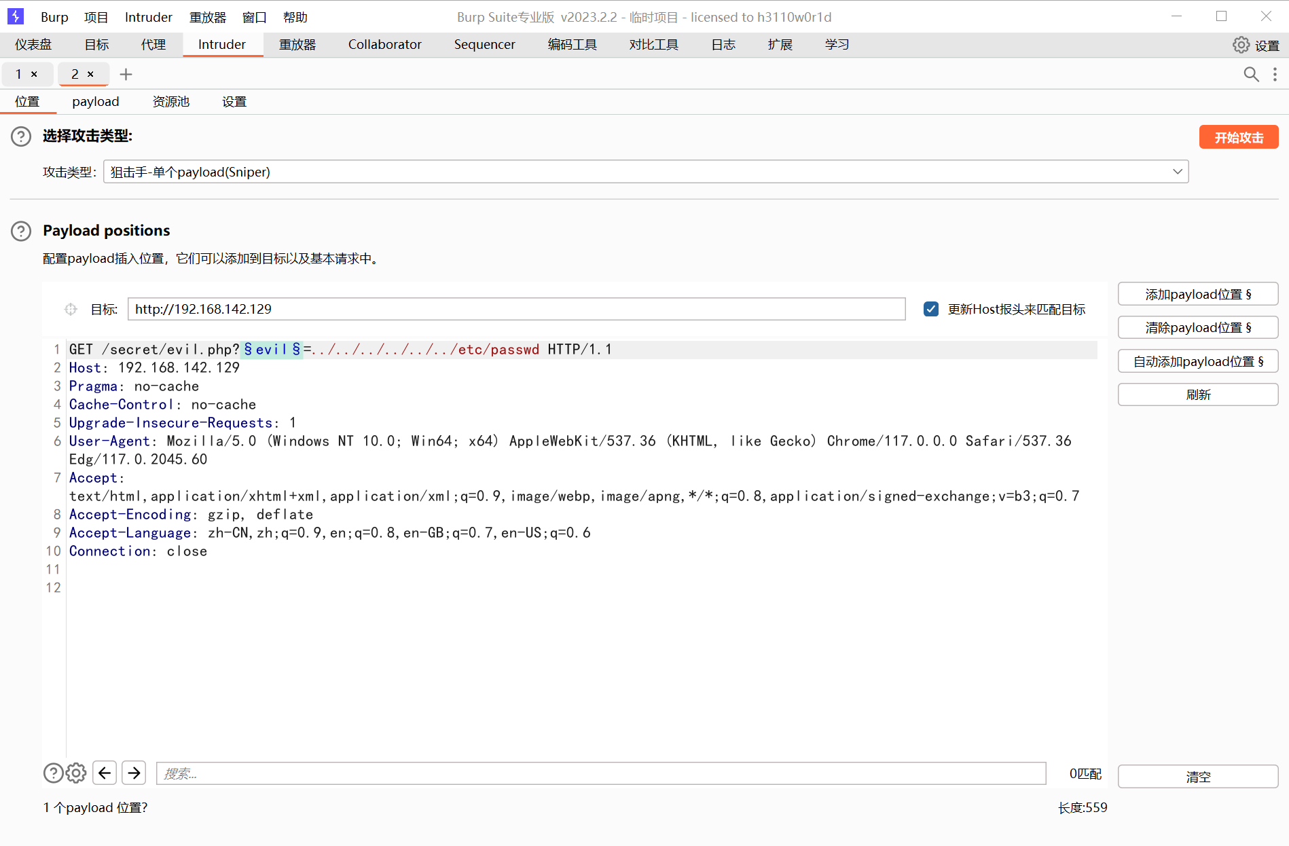Open the Intruder menu in menu bar
This screenshot has width=1289, height=846.
pyautogui.click(x=148, y=17)
